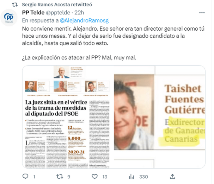Open the 22h timestamp permalink
Screen dimensions: 214x184
click(79, 13)
